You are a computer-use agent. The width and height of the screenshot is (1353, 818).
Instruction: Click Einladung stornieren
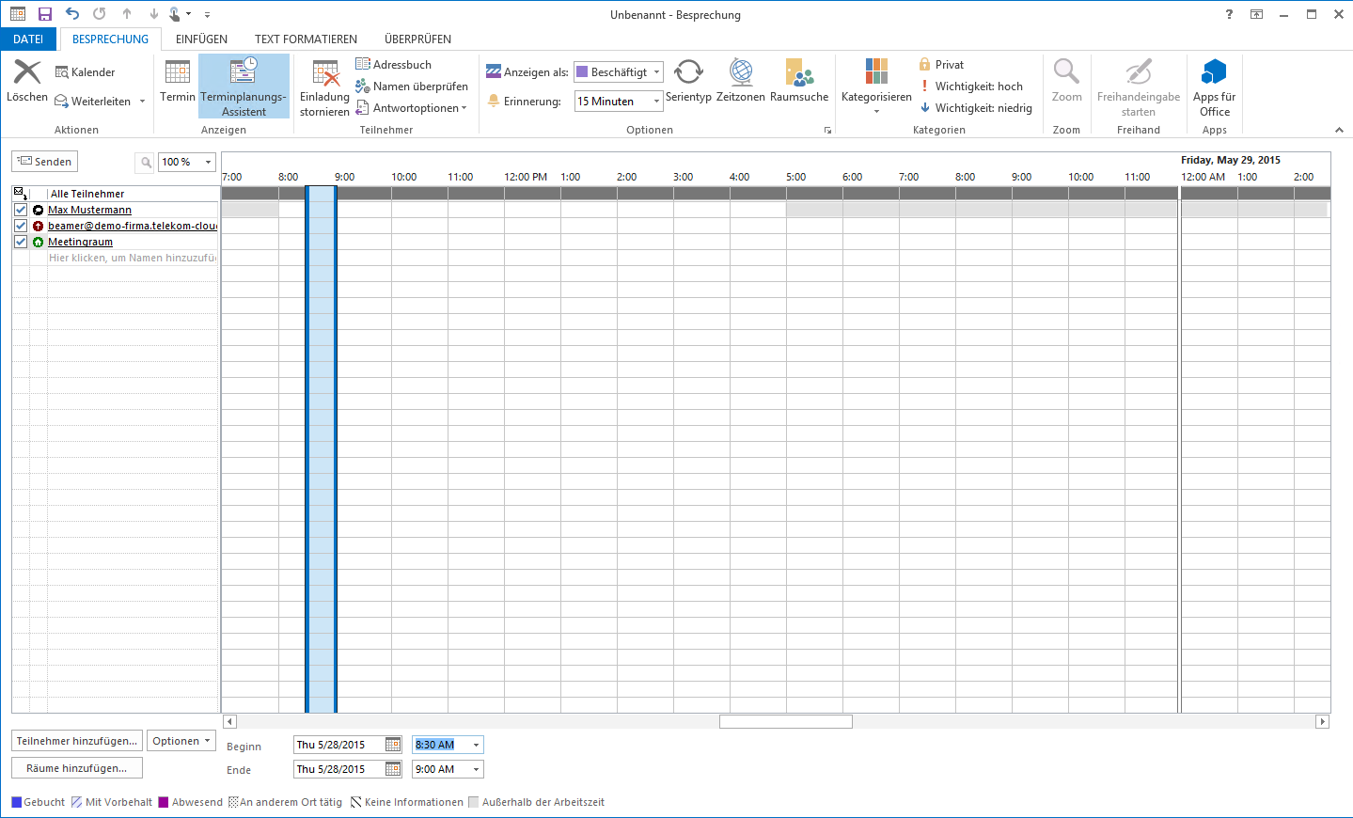324,88
